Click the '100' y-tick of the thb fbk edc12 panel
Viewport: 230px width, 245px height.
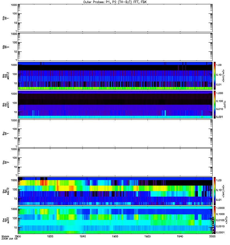[x=15, y=74]
